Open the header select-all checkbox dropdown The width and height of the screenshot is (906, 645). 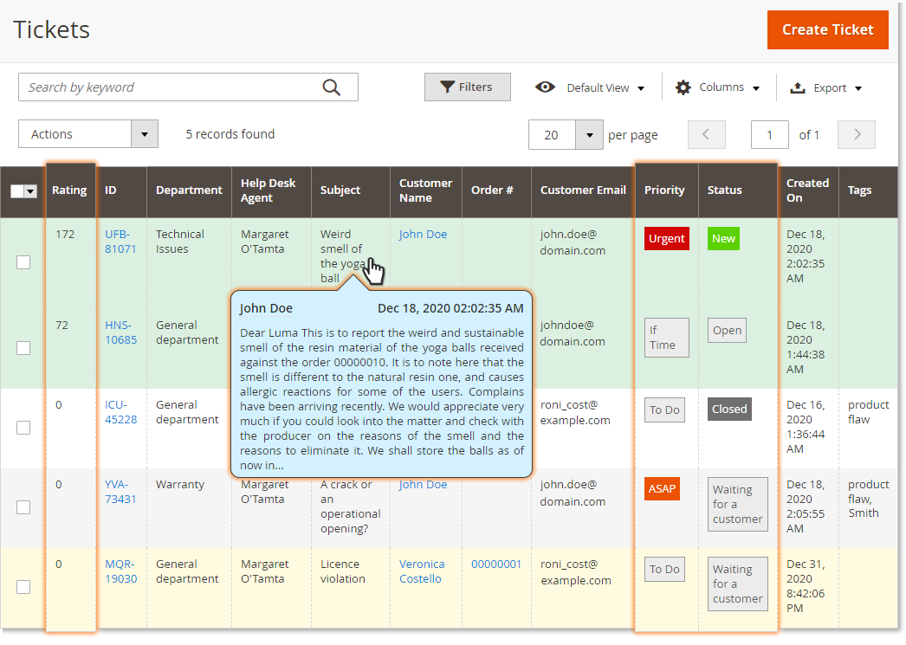(x=30, y=191)
